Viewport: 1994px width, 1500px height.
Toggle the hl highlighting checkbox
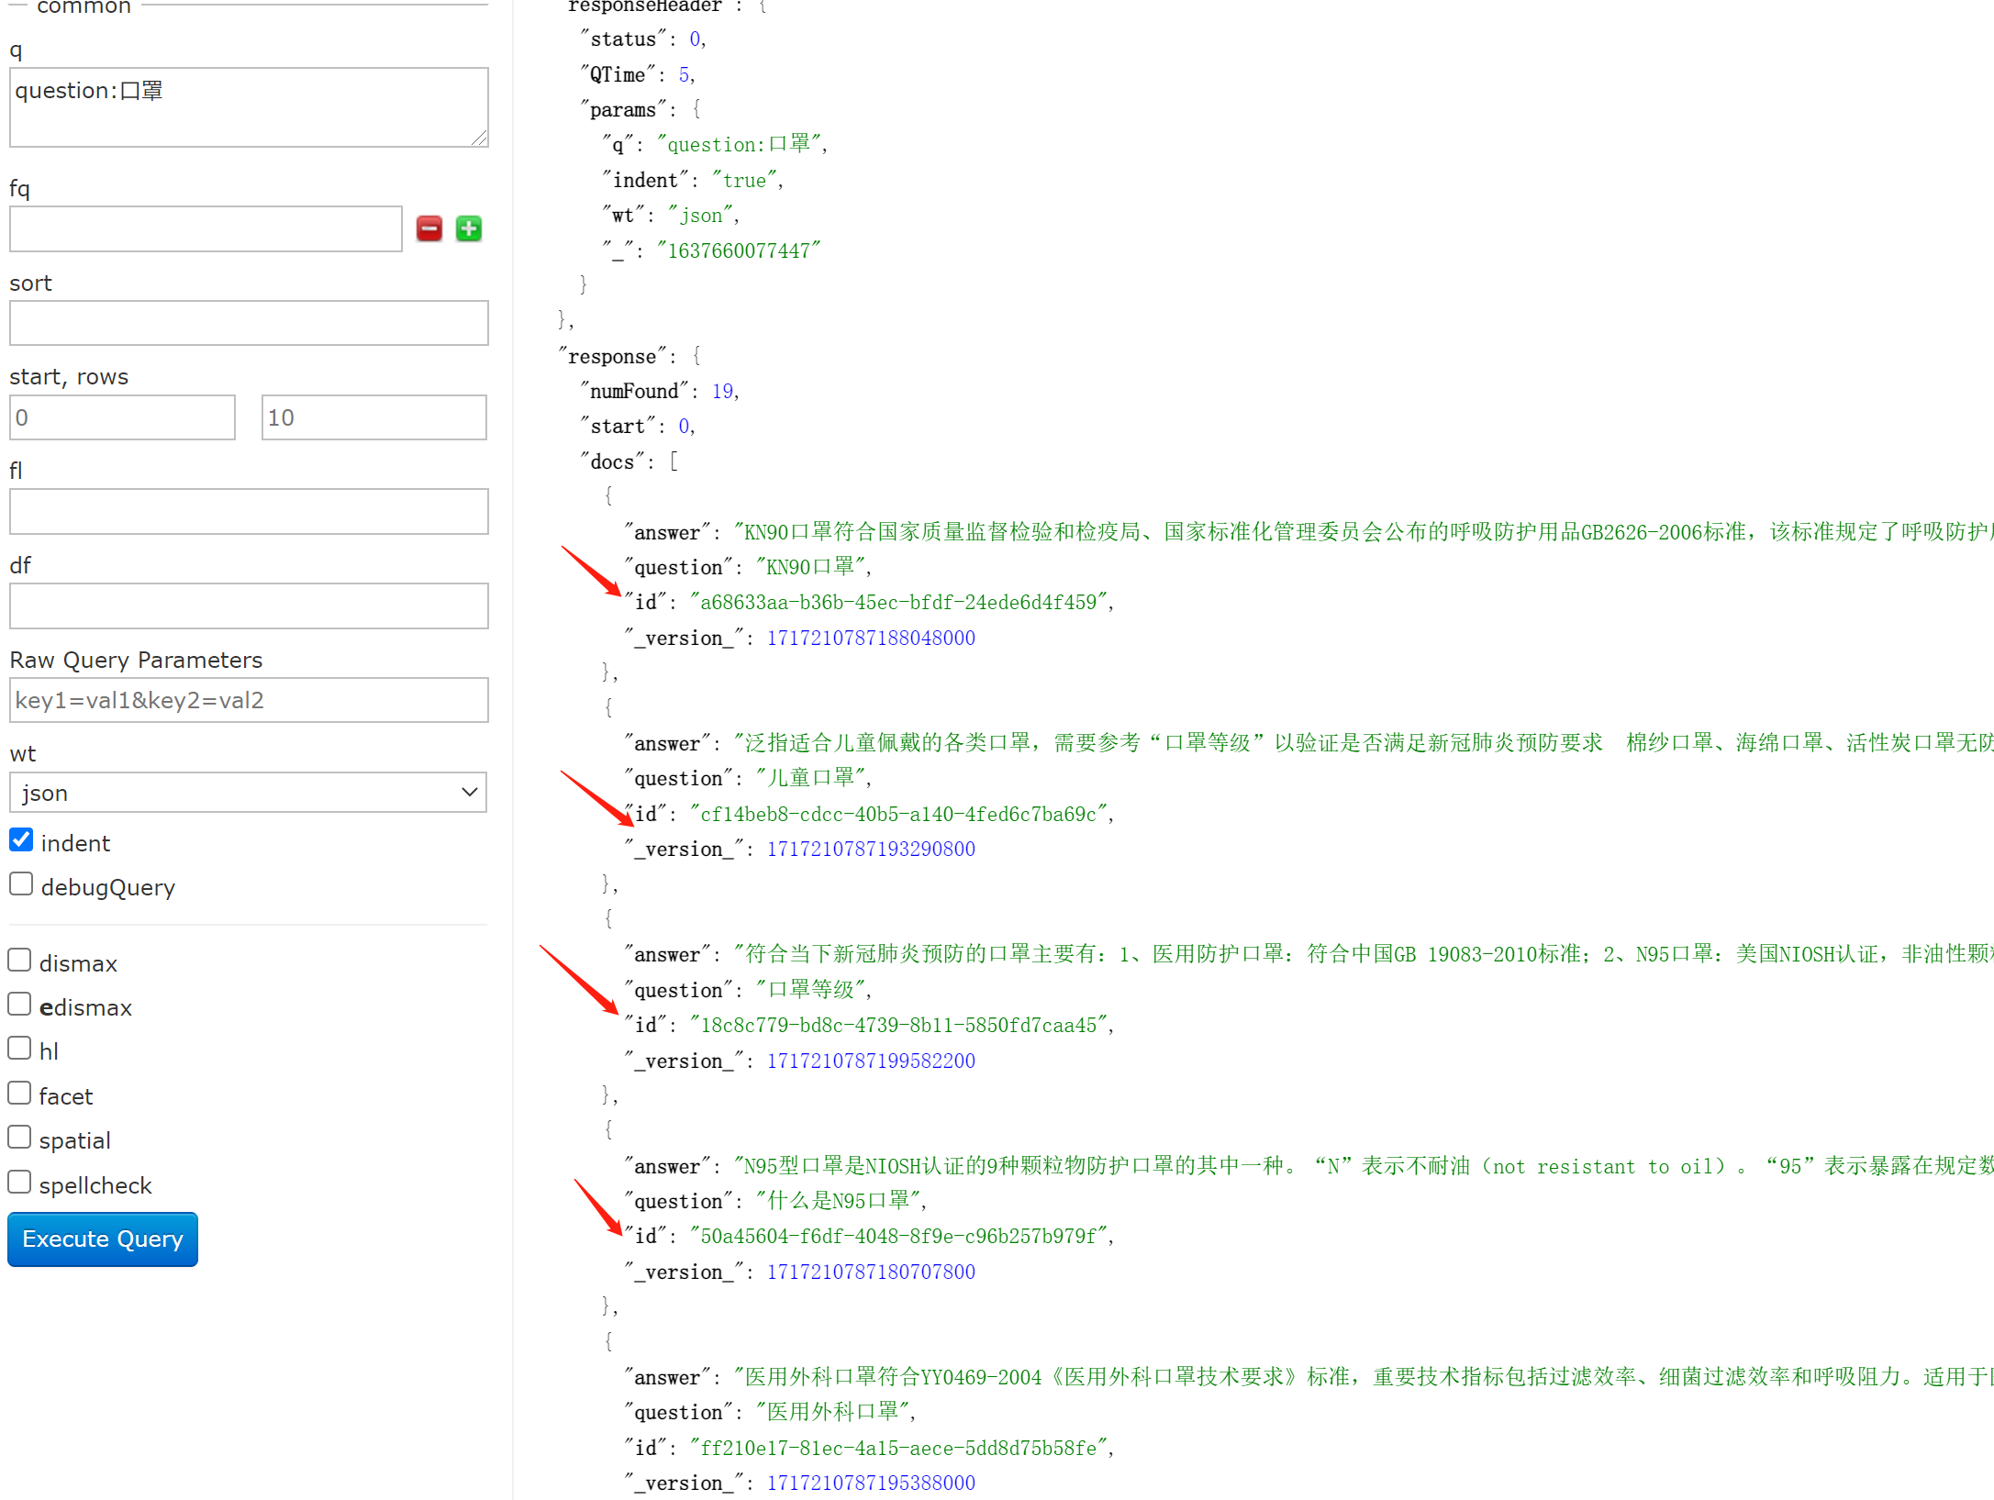tap(19, 1049)
